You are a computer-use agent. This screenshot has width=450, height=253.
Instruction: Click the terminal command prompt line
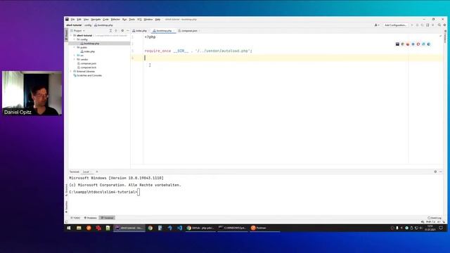[104, 192]
